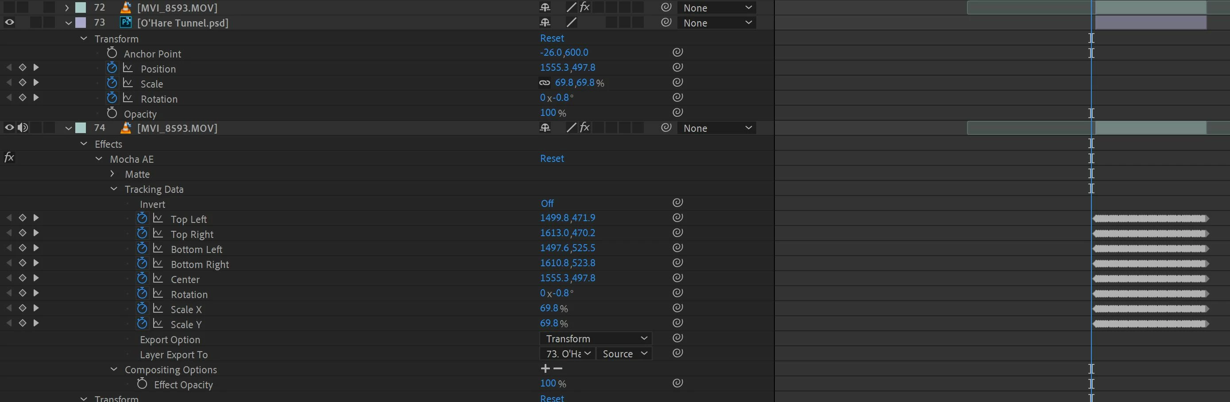Image resolution: width=1230 pixels, height=402 pixels.
Task: Collapse layer 74 properties
Action: [x=68, y=128]
